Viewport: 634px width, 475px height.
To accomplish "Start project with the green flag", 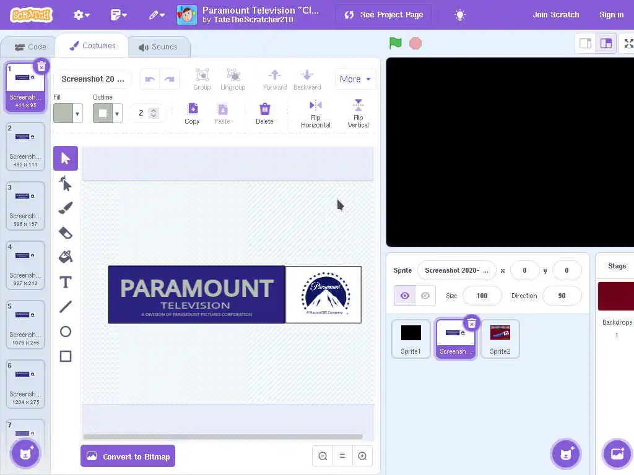I will point(395,43).
